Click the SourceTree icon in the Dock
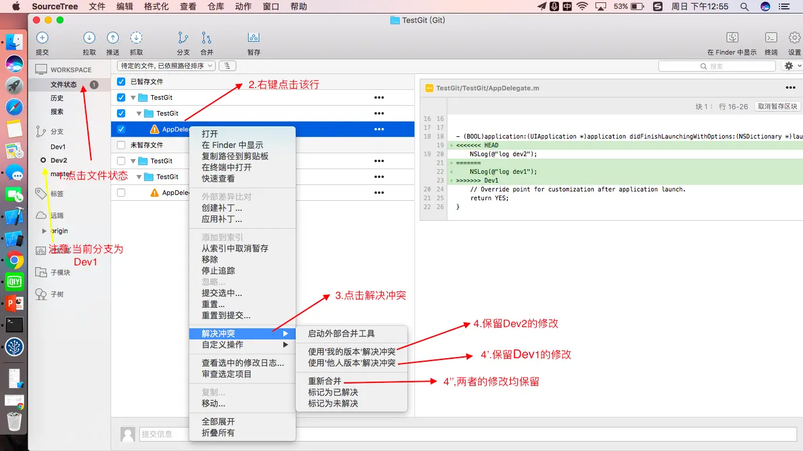 click(14, 346)
